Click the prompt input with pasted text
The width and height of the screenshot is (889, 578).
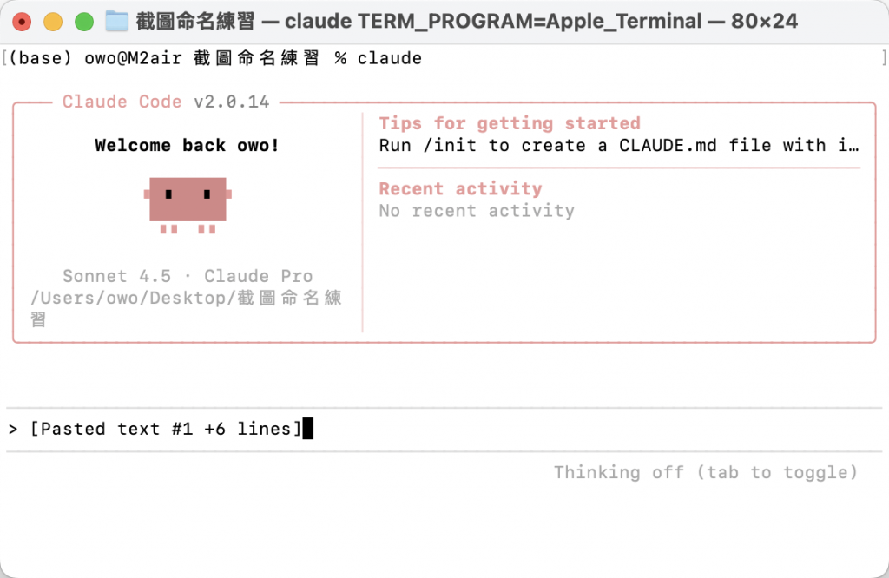click(444, 429)
